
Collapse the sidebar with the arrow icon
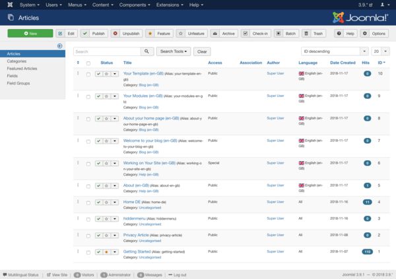(59, 46)
